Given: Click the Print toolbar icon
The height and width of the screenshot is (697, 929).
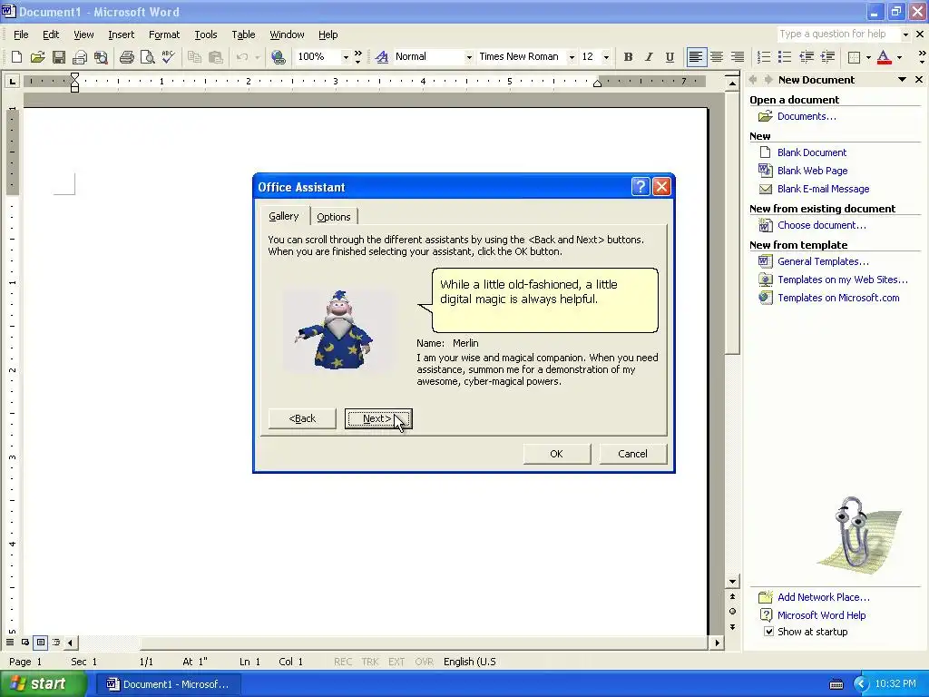Looking at the screenshot, I should (x=126, y=57).
